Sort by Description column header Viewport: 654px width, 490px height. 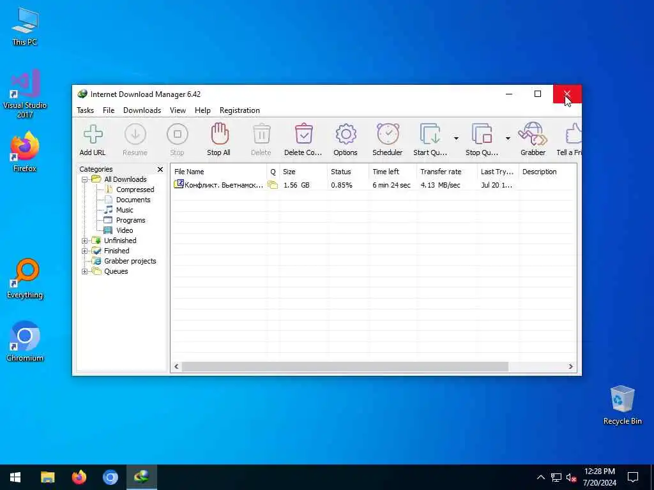tap(547, 172)
